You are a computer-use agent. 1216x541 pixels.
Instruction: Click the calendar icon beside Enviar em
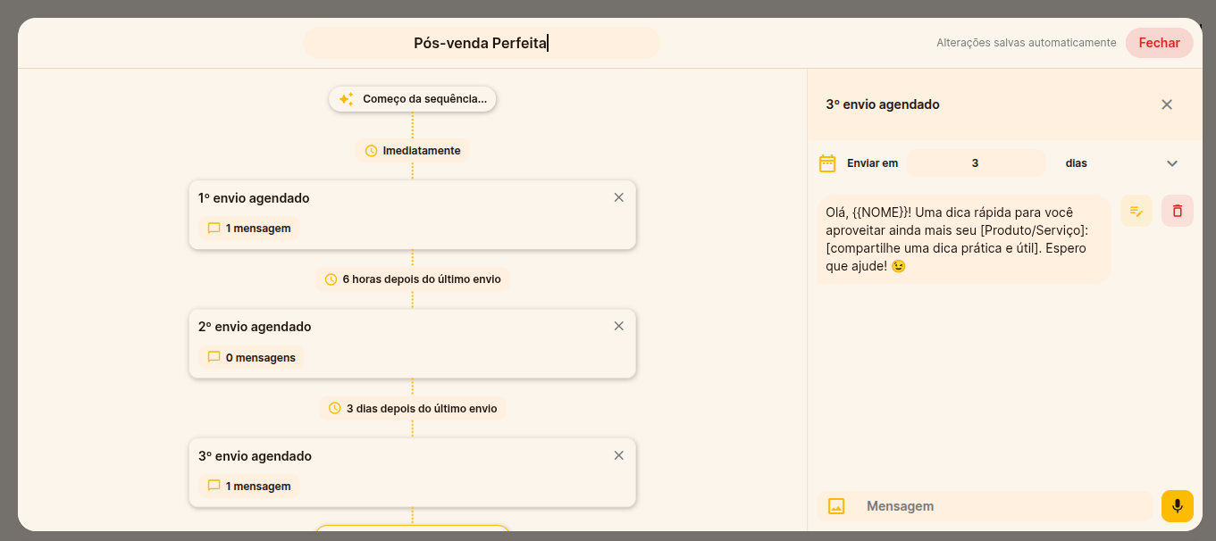[827, 163]
